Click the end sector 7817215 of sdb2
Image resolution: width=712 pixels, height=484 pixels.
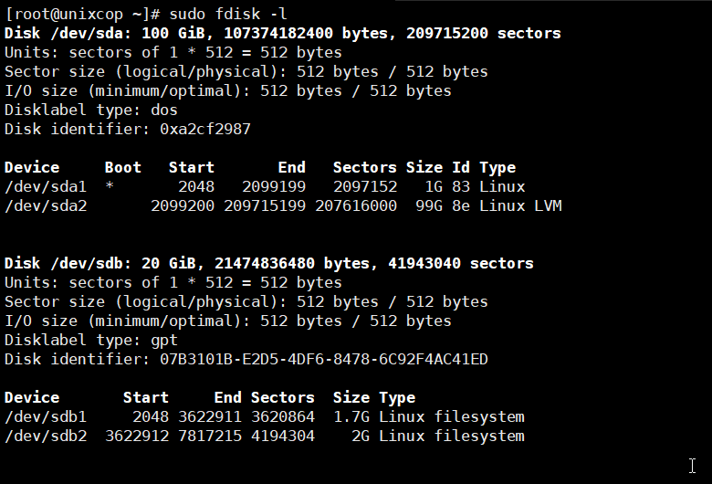(210, 436)
